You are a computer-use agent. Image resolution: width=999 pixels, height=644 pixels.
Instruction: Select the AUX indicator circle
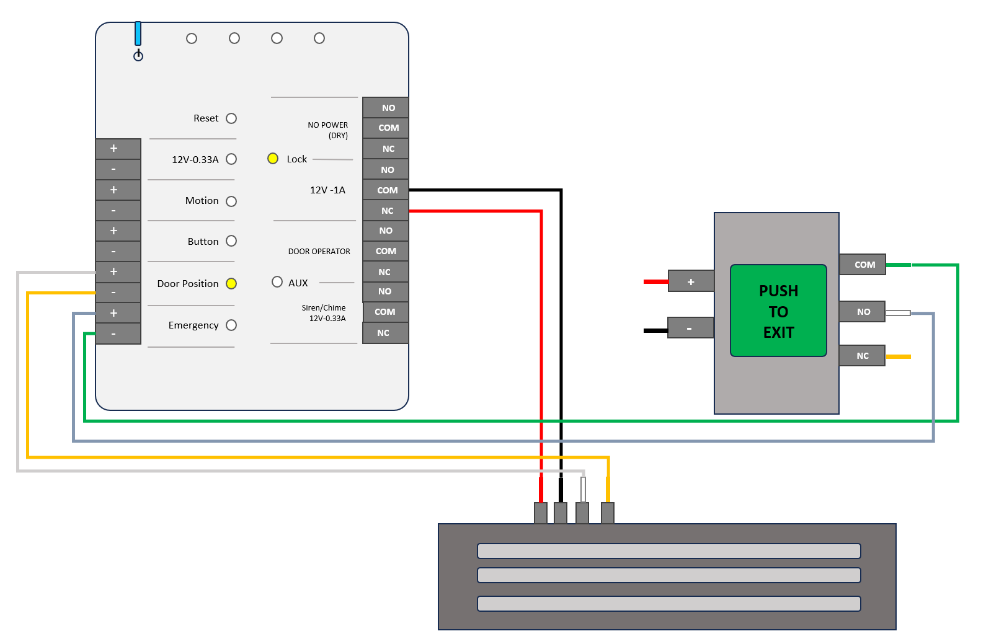click(277, 282)
